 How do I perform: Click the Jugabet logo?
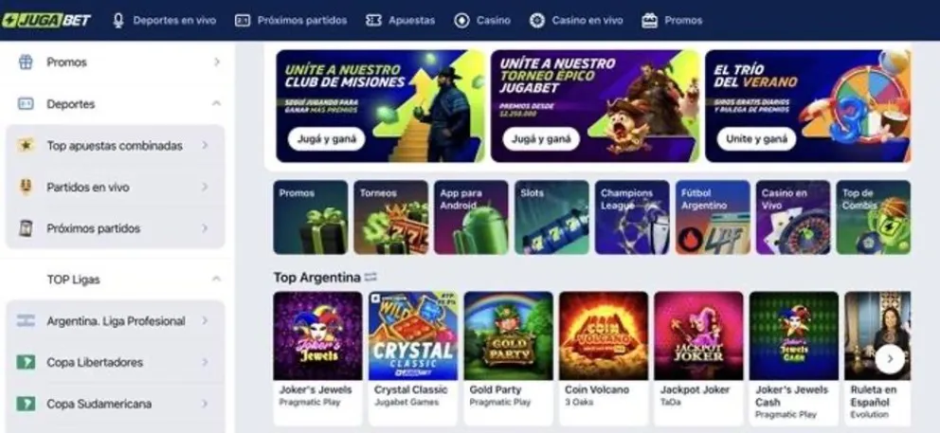[46, 21]
